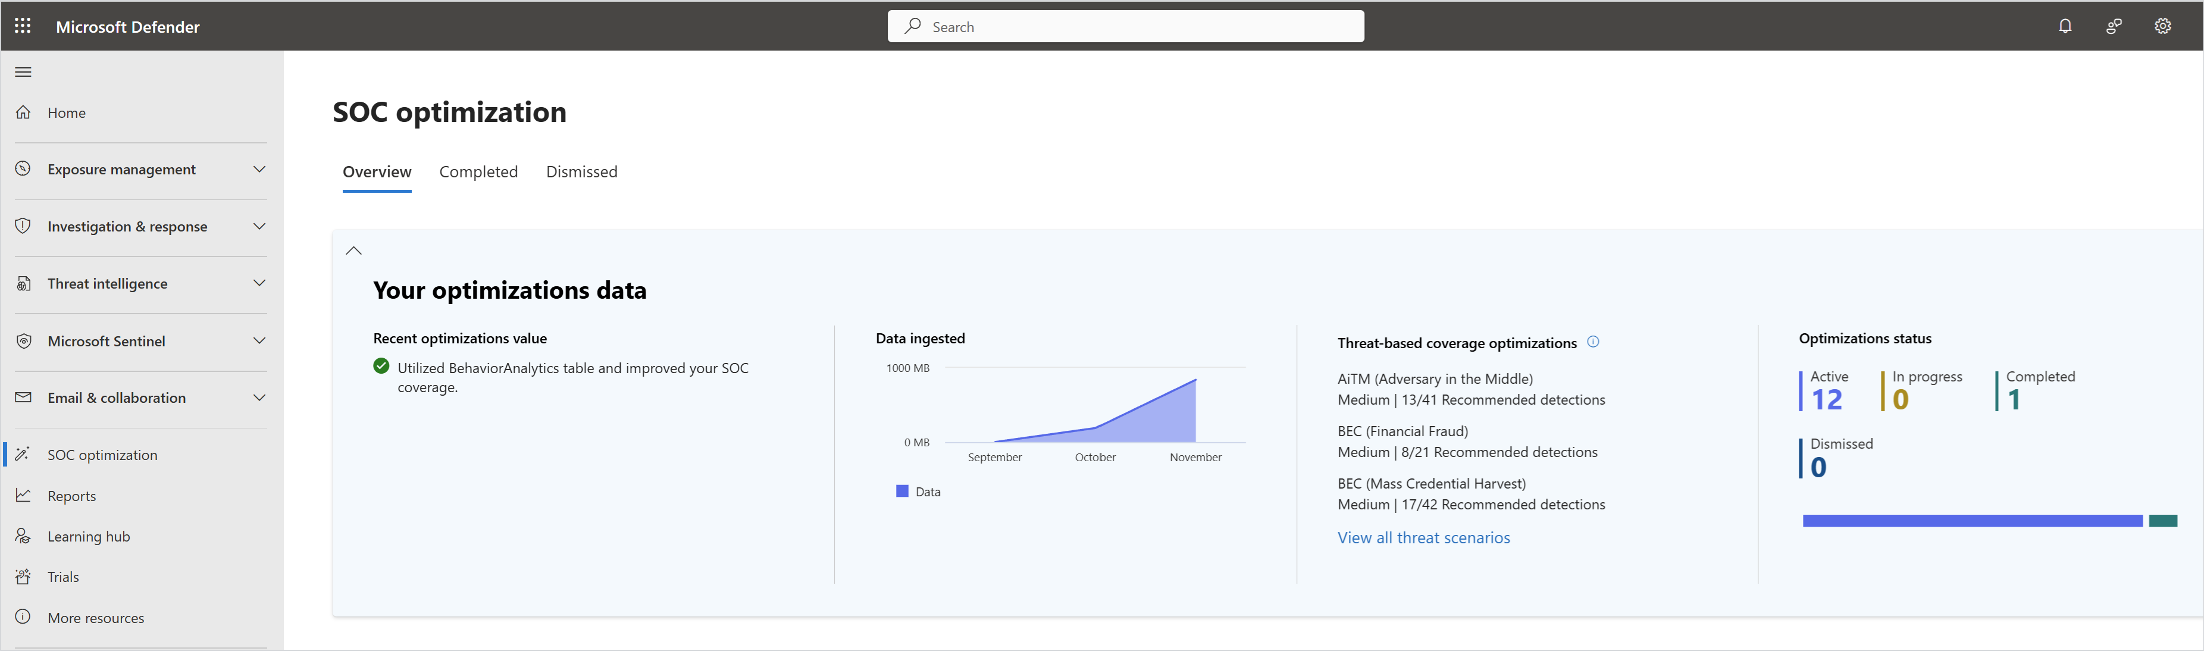This screenshot has width=2204, height=651.
Task: Expand the Exposure management menu
Action: click(x=259, y=170)
